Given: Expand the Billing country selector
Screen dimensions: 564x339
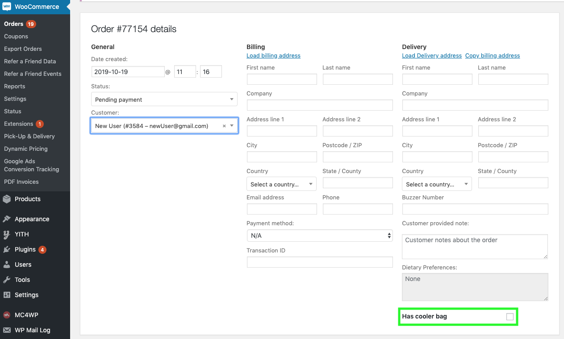Looking at the screenshot, I should click(x=281, y=184).
